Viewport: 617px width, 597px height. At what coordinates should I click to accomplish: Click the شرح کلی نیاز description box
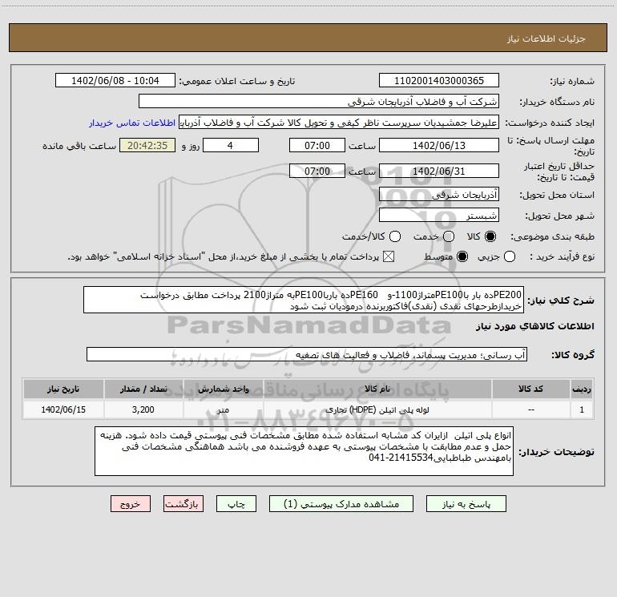click(x=304, y=300)
